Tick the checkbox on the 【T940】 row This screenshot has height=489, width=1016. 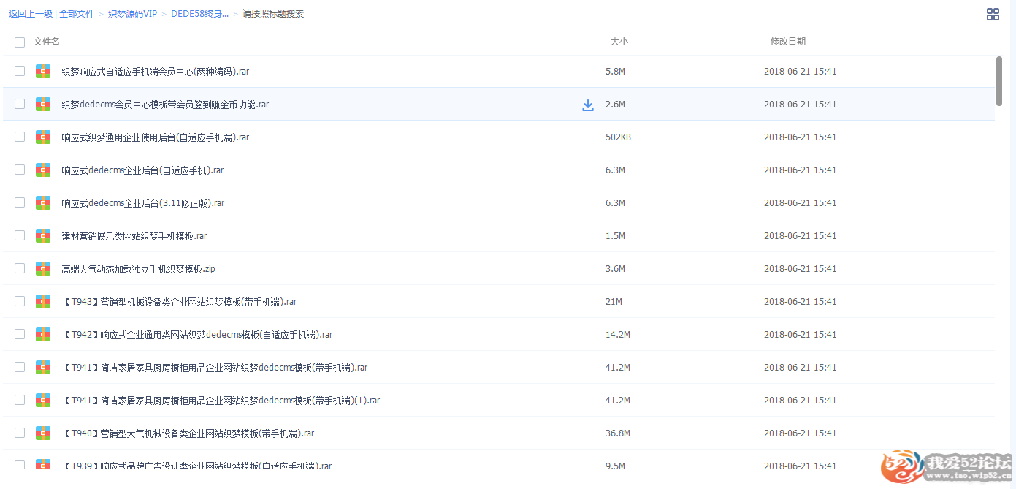(20, 433)
